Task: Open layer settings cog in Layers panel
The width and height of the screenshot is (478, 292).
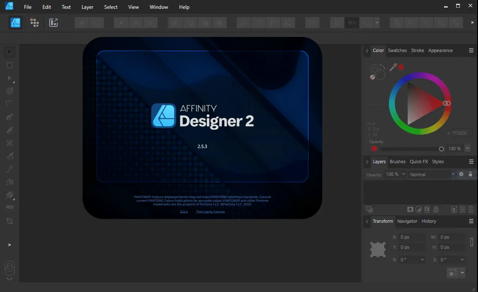Action: pos(461,174)
